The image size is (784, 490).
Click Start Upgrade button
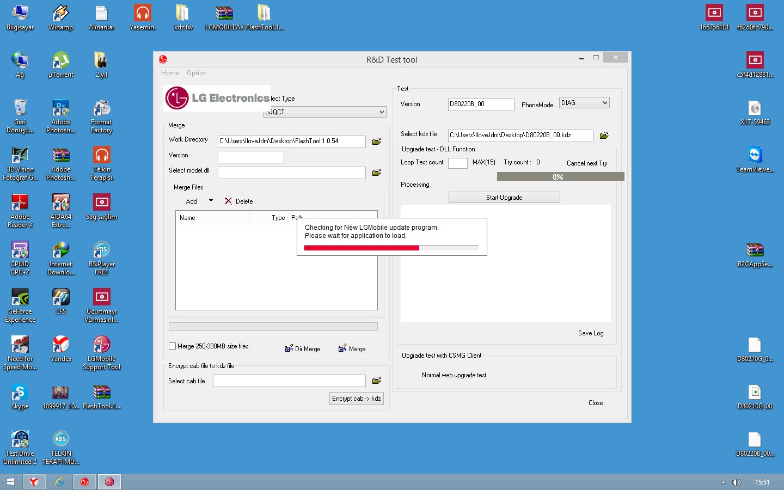tap(504, 198)
